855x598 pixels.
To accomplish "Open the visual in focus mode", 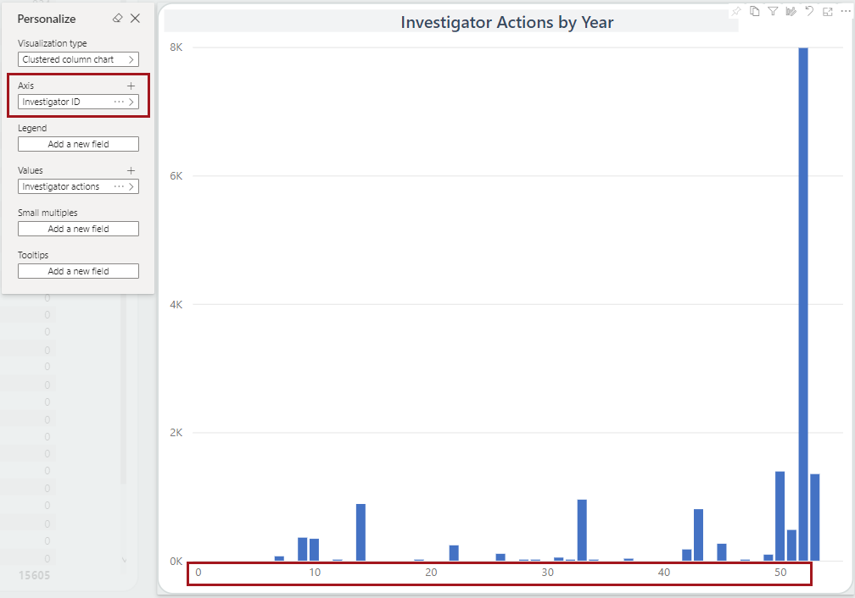I will (x=829, y=11).
